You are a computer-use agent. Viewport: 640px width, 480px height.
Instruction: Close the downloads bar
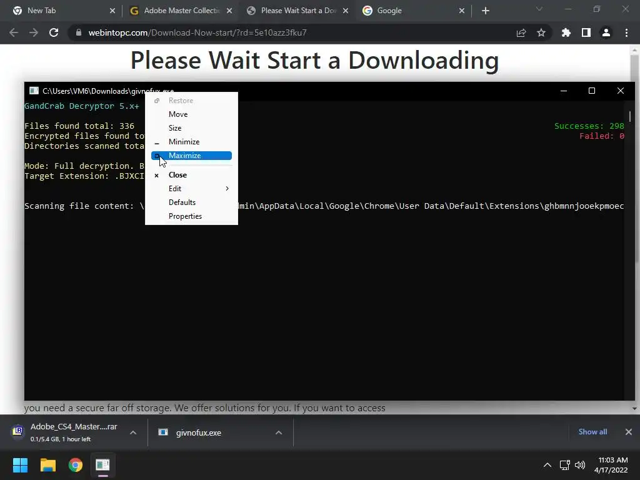[629, 432]
